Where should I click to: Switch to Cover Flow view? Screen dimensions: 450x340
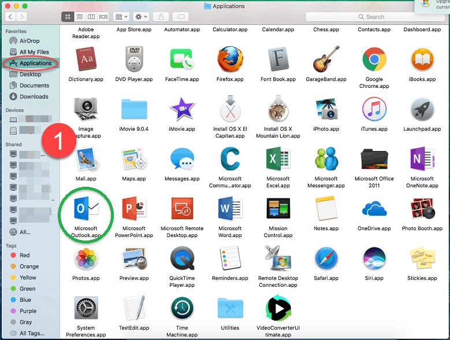[x=103, y=17]
